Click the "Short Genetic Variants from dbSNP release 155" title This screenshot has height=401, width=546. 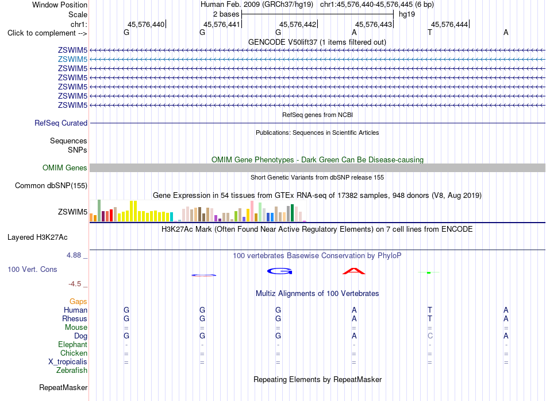point(317,177)
